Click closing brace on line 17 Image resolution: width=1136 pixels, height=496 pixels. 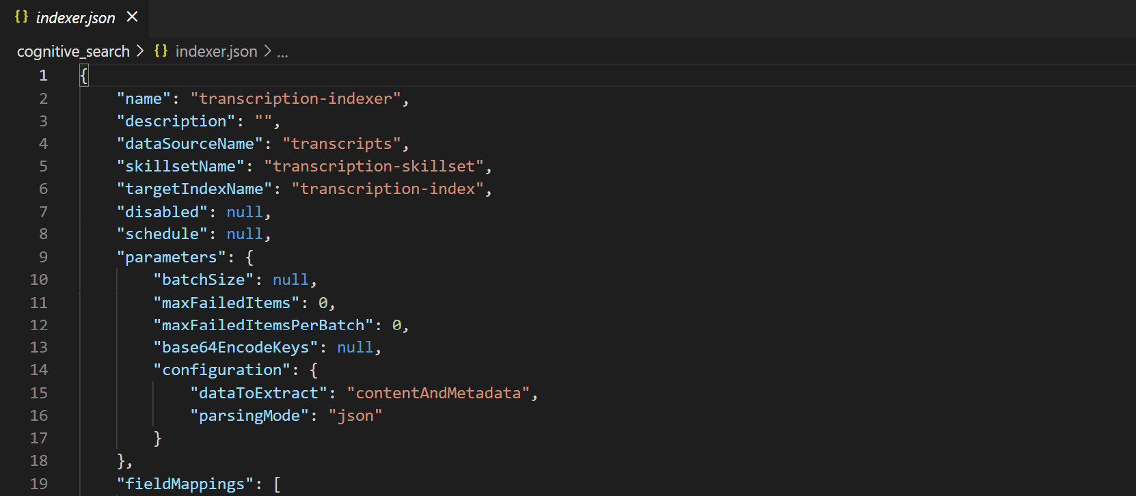point(157,438)
